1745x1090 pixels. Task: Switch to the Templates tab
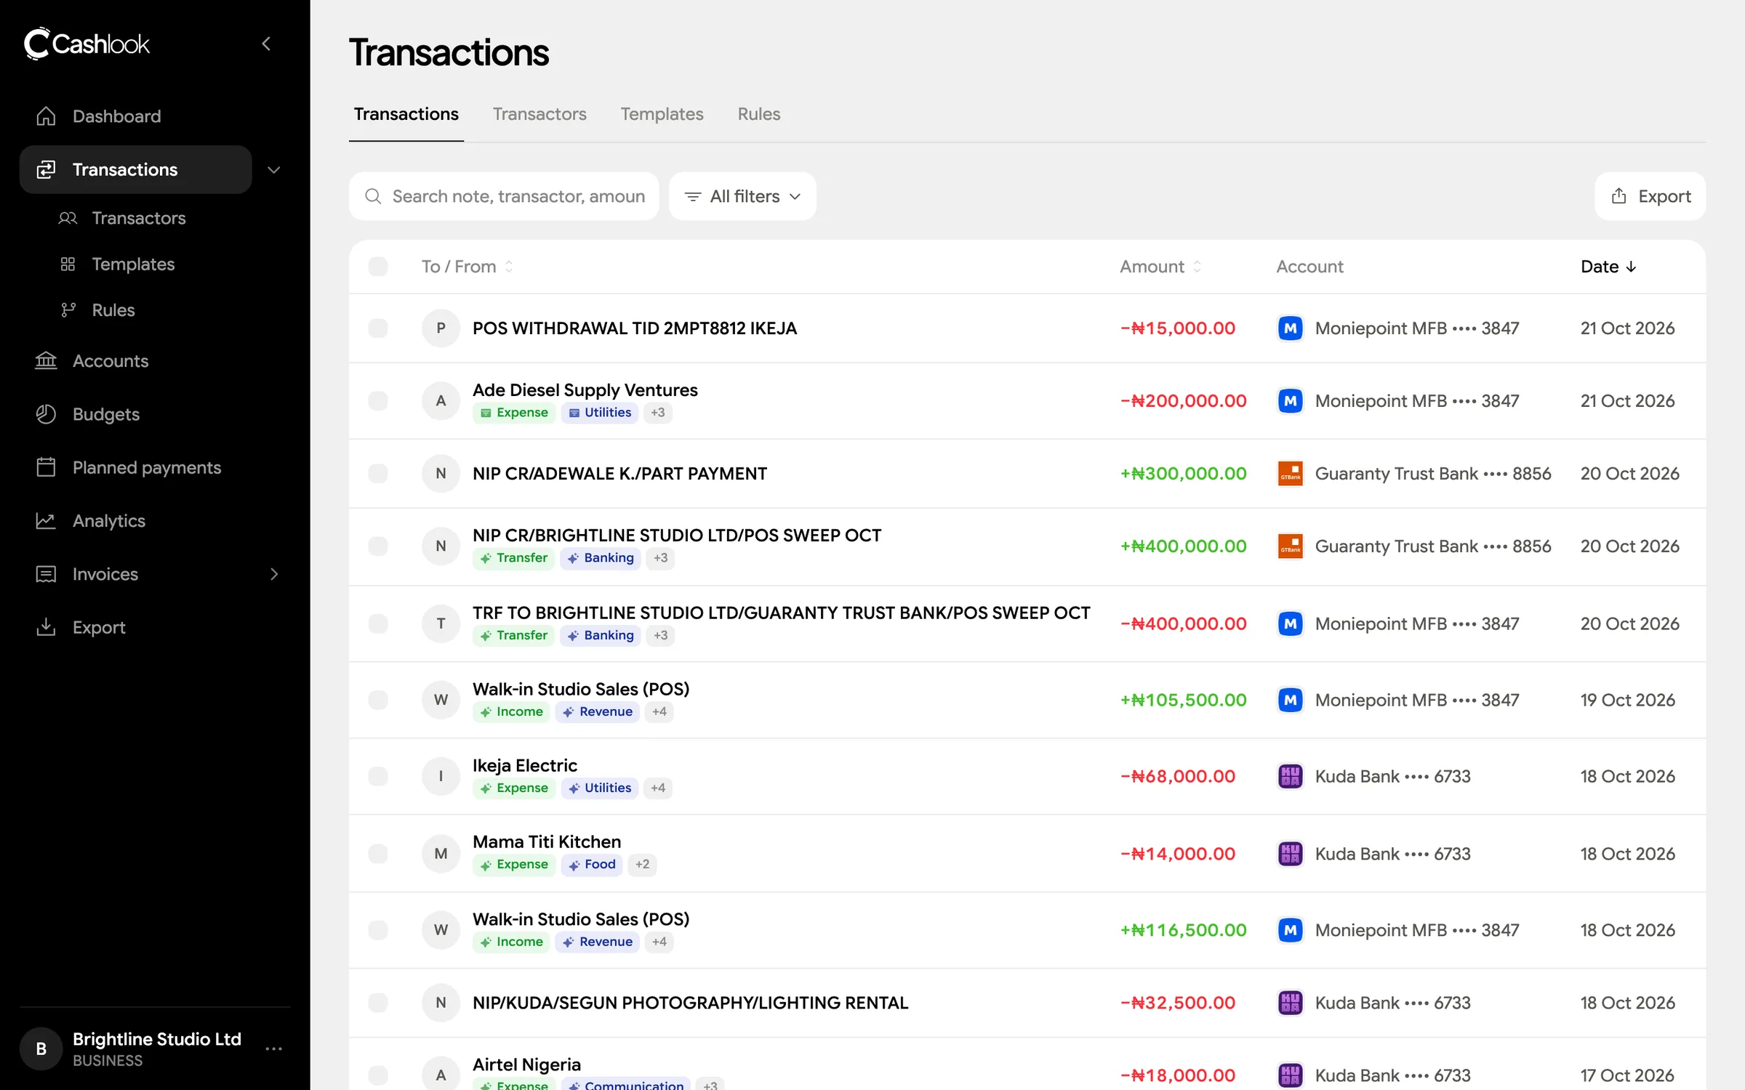pyautogui.click(x=662, y=114)
